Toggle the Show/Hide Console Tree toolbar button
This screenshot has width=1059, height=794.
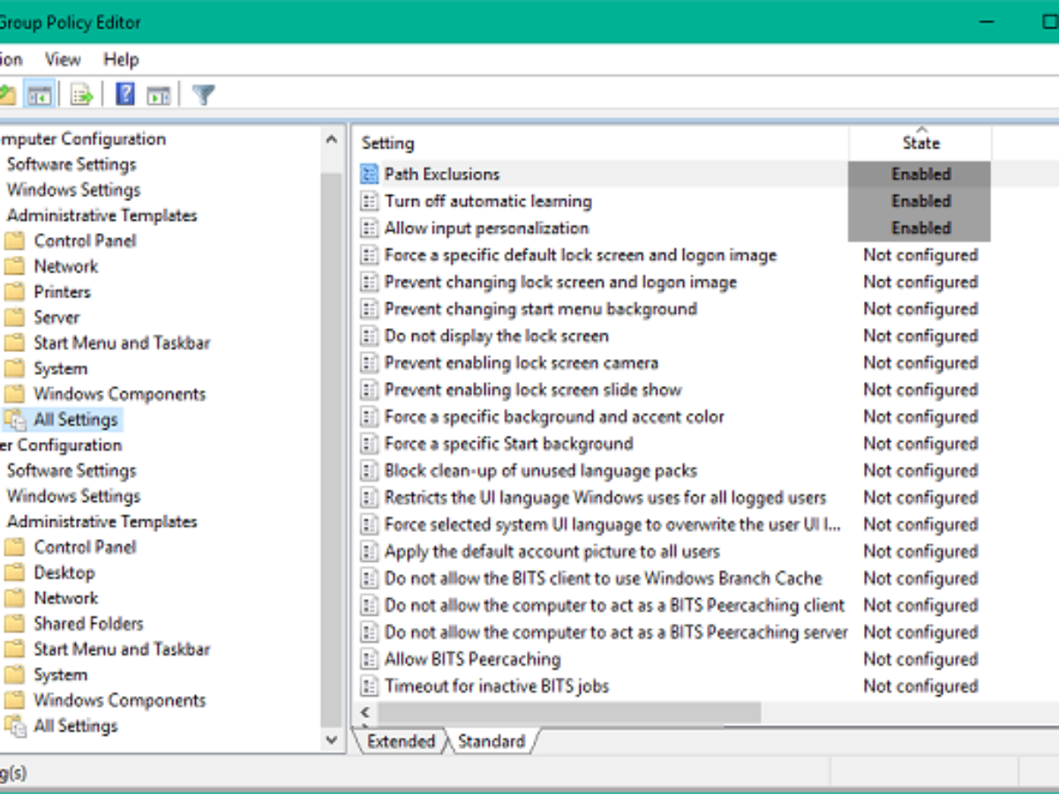pyautogui.click(x=39, y=94)
